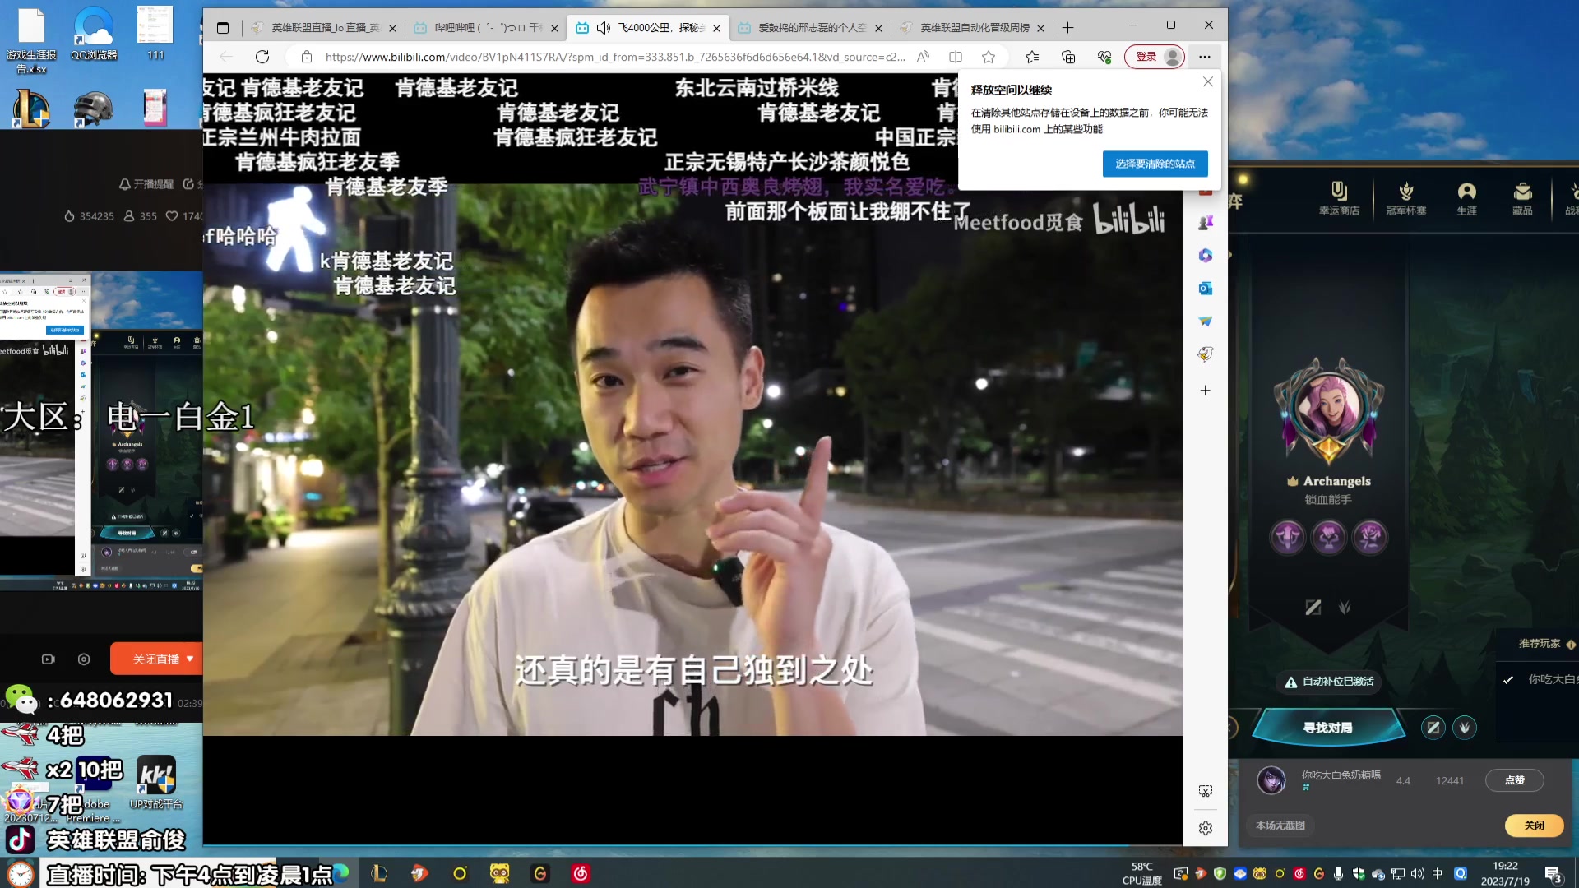Viewport: 1579px width, 888px height.
Task: Click the yellow 关闭 button
Action: pyautogui.click(x=1534, y=825)
